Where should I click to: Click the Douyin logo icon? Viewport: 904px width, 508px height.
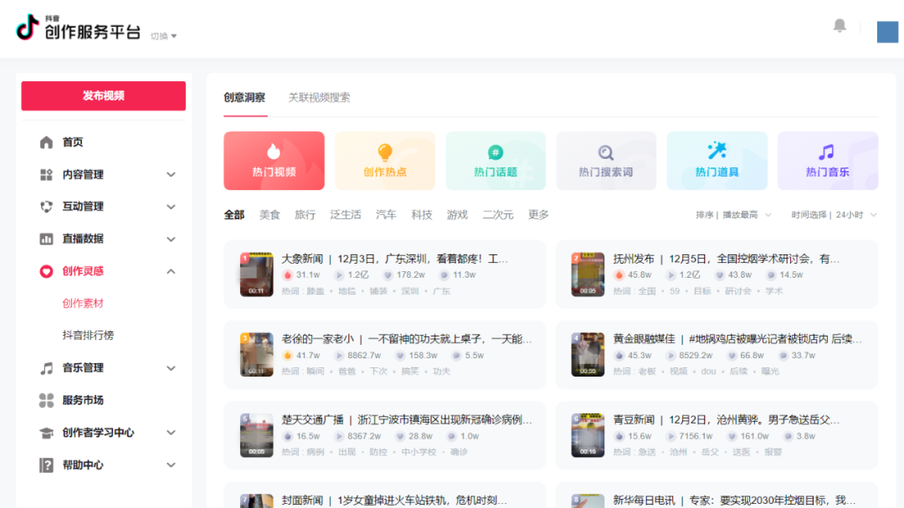point(27,27)
